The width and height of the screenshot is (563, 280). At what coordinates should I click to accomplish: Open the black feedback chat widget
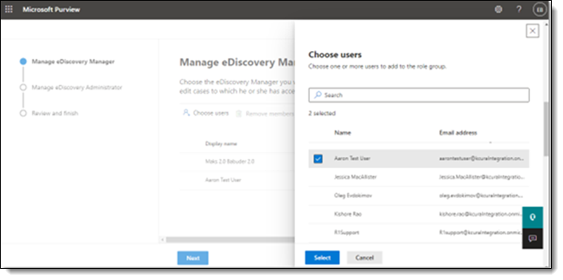click(x=532, y=239)
